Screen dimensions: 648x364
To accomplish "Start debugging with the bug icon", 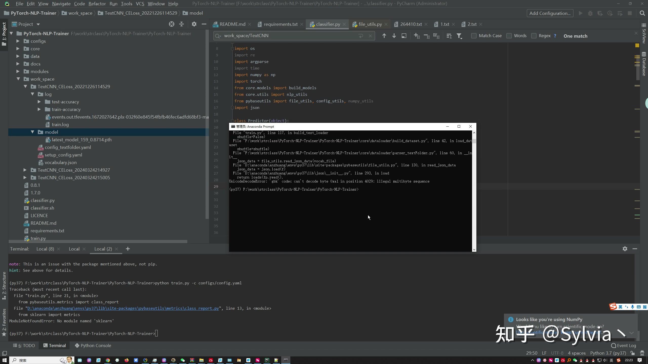I will 590,13.
